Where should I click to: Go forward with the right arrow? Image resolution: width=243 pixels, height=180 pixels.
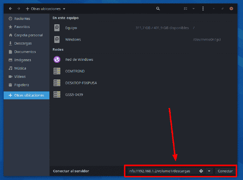(19, 9)
